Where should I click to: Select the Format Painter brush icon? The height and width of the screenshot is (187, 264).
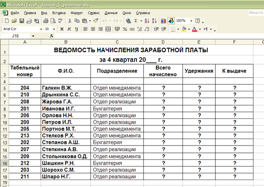[95, 21]
